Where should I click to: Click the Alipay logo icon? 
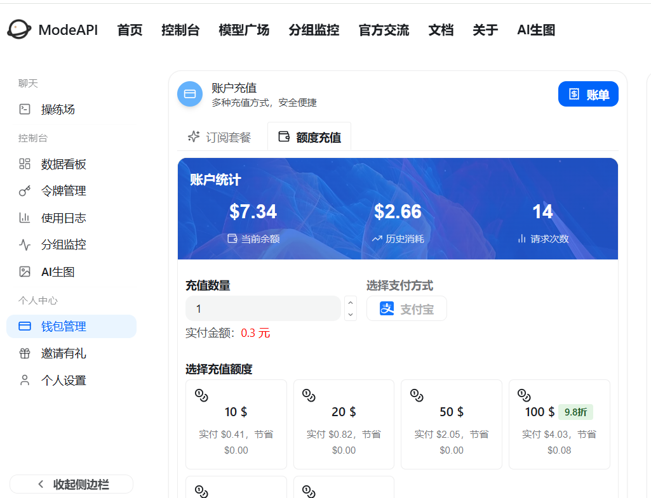(387, 308)
